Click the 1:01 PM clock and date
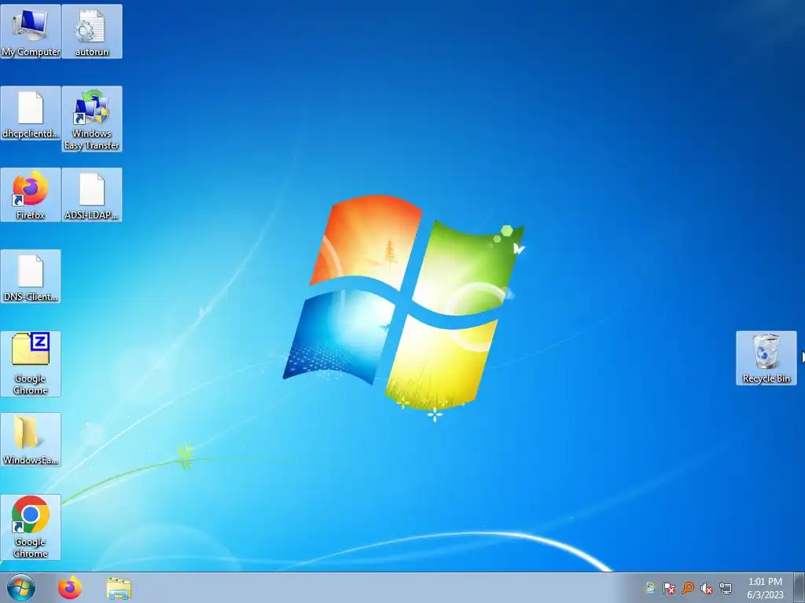Screen dimensions: 805x603 [765, 588]
